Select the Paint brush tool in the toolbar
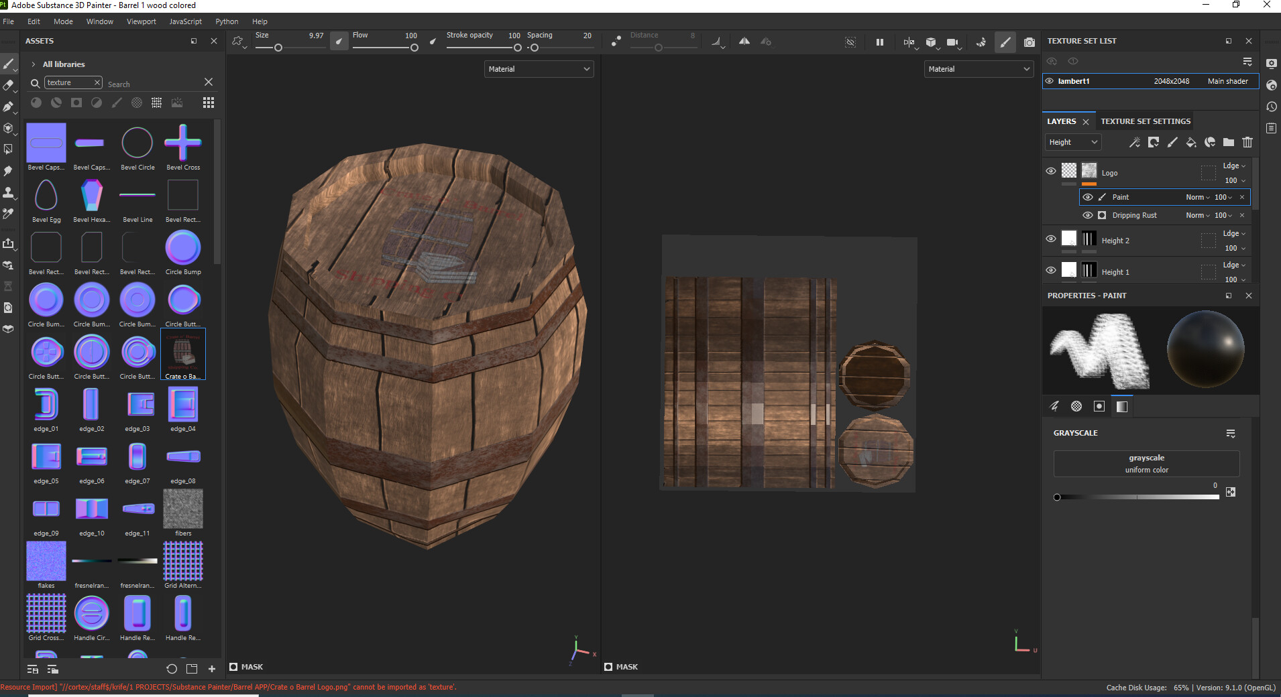The image size is (1281, 697). coord(9,64)
